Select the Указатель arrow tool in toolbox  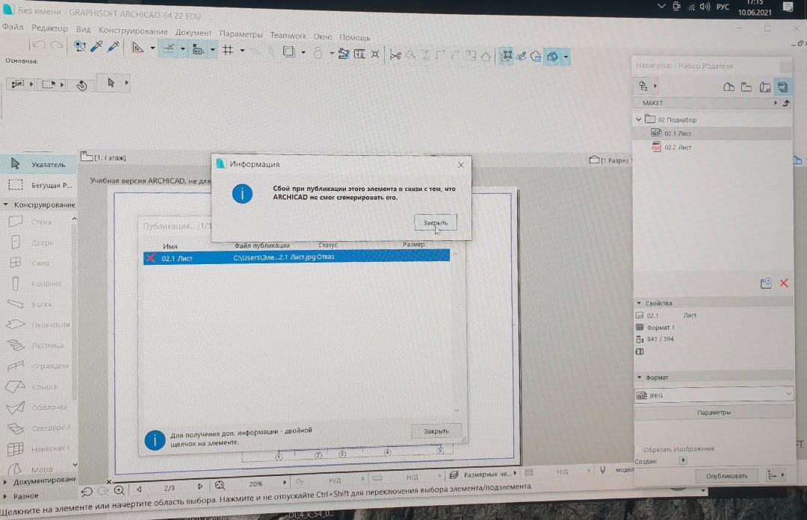(x=38, y=164)
